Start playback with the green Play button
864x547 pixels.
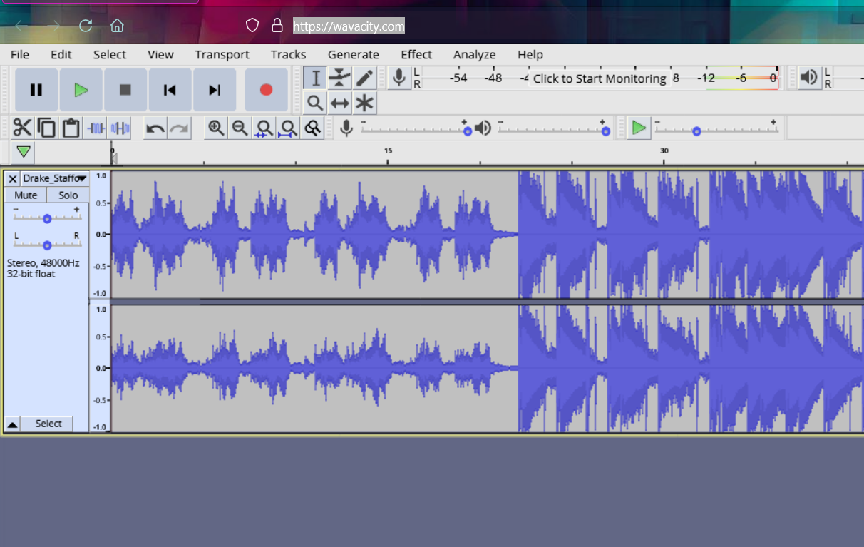click(81, 90)
